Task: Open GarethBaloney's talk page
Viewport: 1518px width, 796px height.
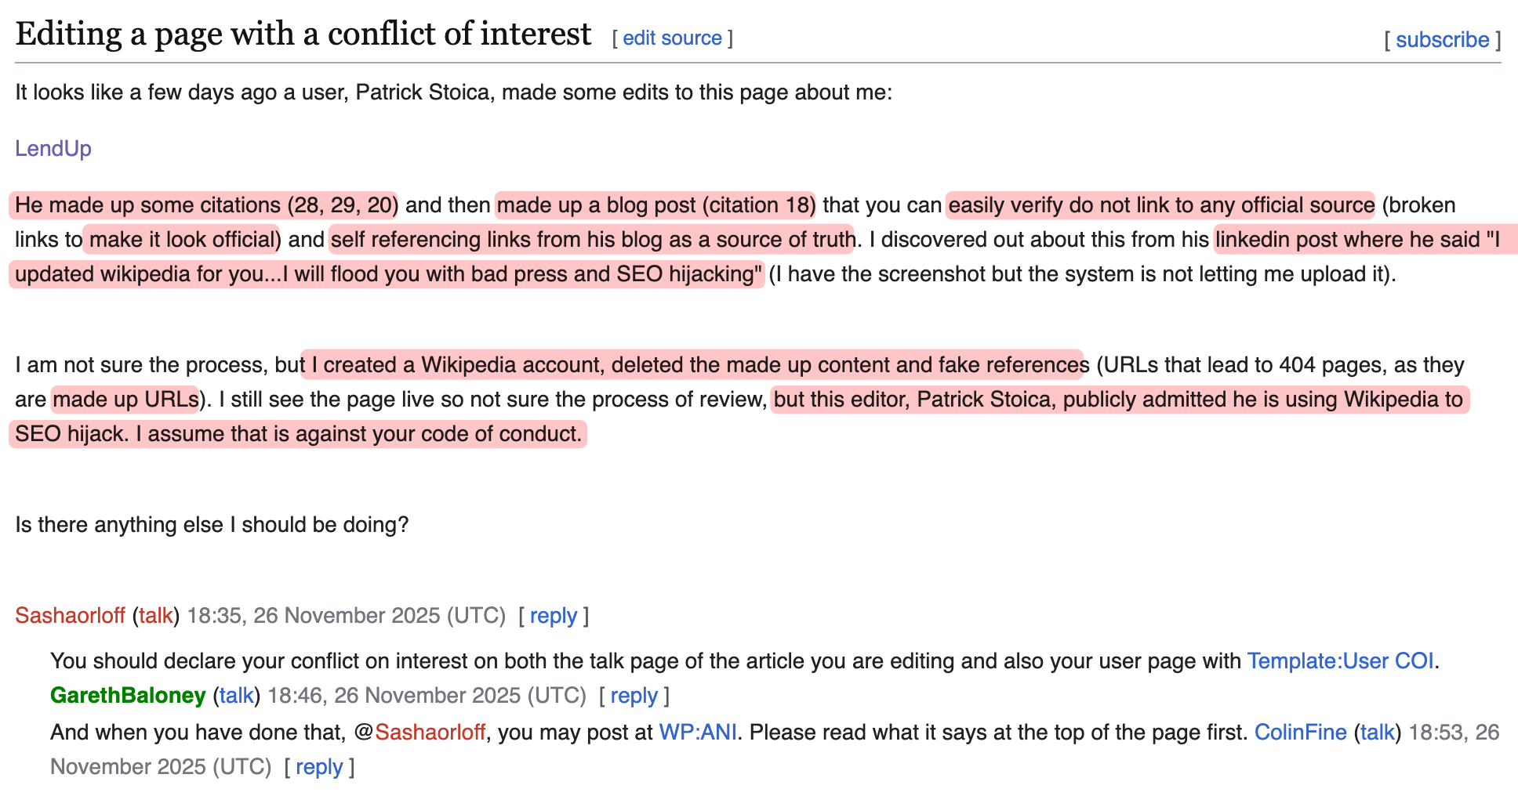Action: [236, 696]
